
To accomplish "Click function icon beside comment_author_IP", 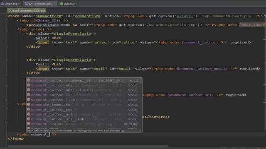I will pos(29,95).
